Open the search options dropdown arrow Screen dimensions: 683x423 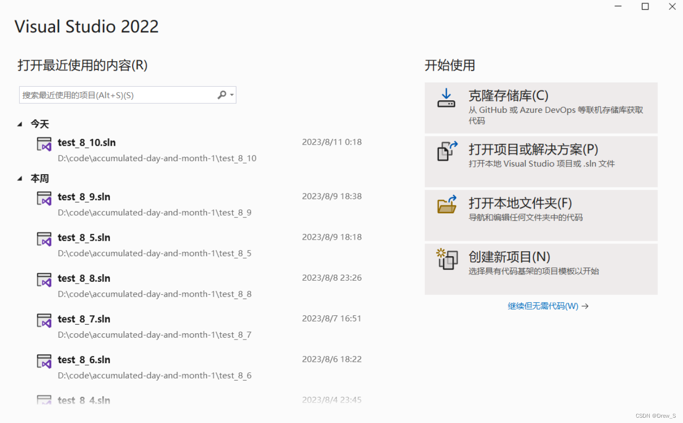[x=232, y=95]
